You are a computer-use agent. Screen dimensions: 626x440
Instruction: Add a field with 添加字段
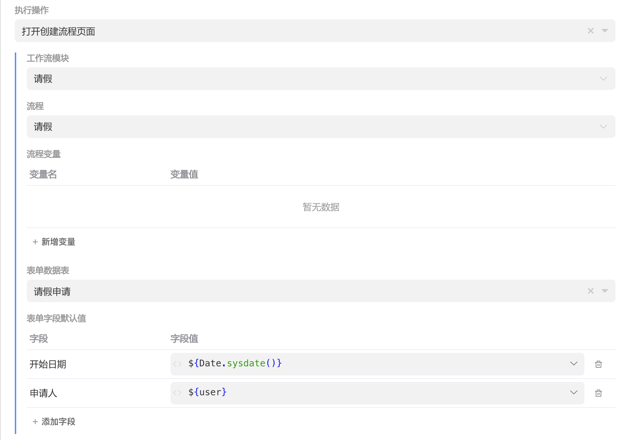coord(54,422)
